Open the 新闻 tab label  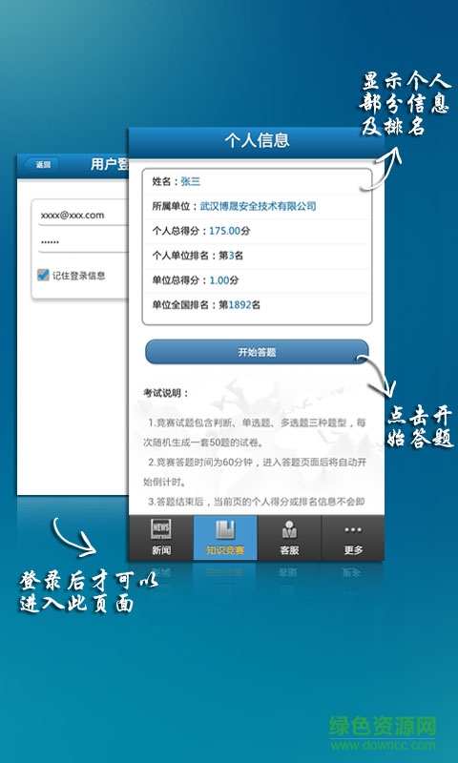point(161,550)
